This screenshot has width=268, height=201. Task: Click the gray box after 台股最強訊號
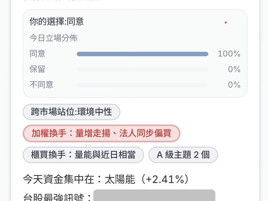[154, 195]
